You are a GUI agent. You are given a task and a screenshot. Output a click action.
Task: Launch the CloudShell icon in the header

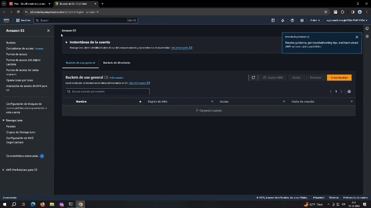pyautogui.click(x=273, y=20)
